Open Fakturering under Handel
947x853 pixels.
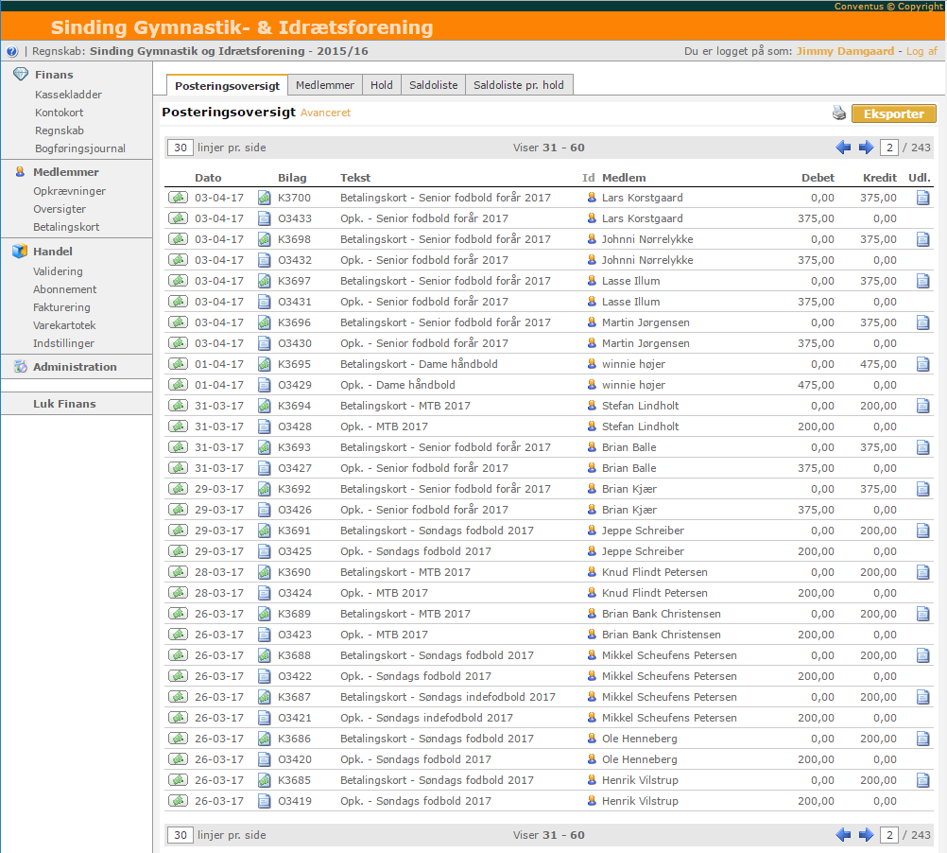click(x=61, y=307)
